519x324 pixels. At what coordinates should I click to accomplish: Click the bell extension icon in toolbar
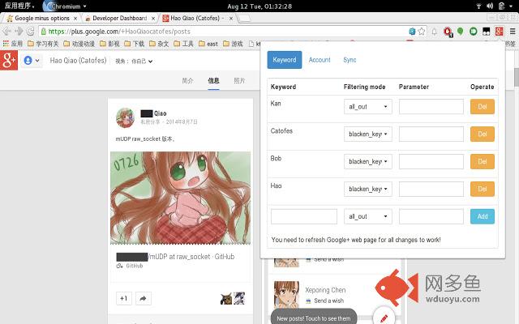coord(435,32)
